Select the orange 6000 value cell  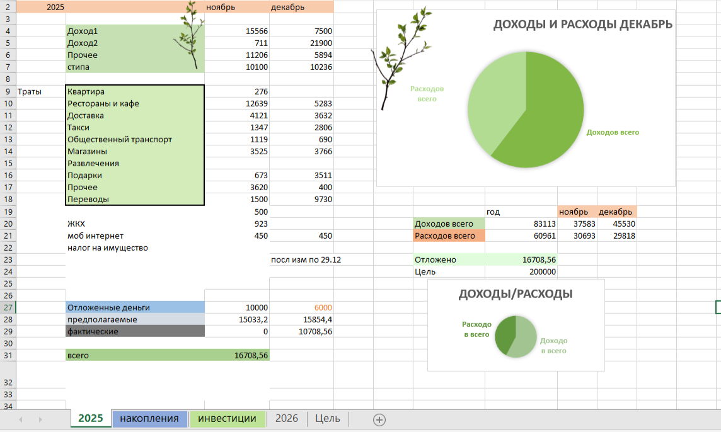301,307
